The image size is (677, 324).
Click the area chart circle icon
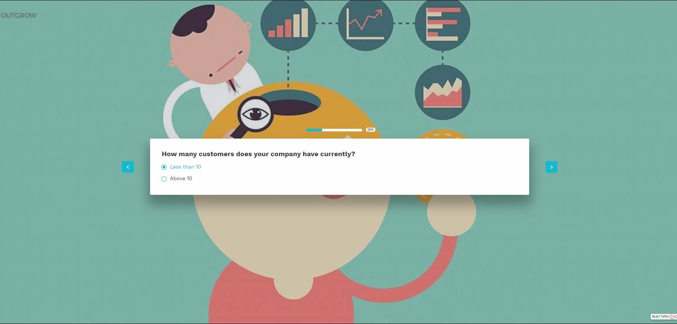point(443,92)
